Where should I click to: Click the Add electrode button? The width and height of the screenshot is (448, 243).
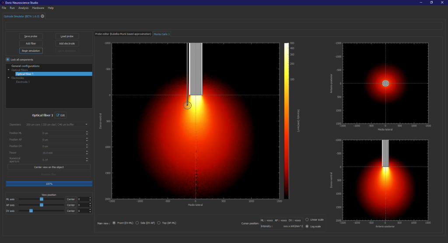[x=67, y=43]
